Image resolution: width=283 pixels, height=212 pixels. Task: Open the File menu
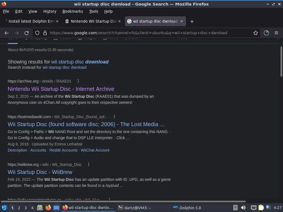[x=6, y=11]
